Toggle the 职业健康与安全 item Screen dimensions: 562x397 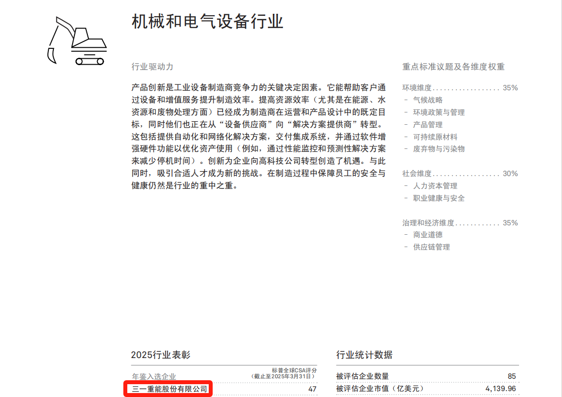tap(438, 198)
